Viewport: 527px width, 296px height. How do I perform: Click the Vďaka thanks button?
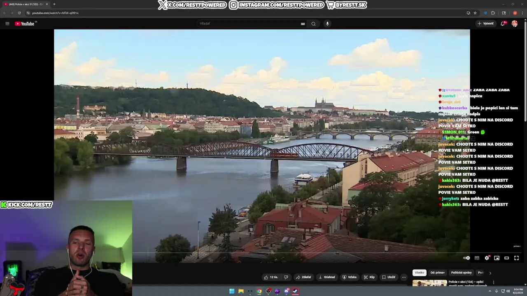pos(350,277)
